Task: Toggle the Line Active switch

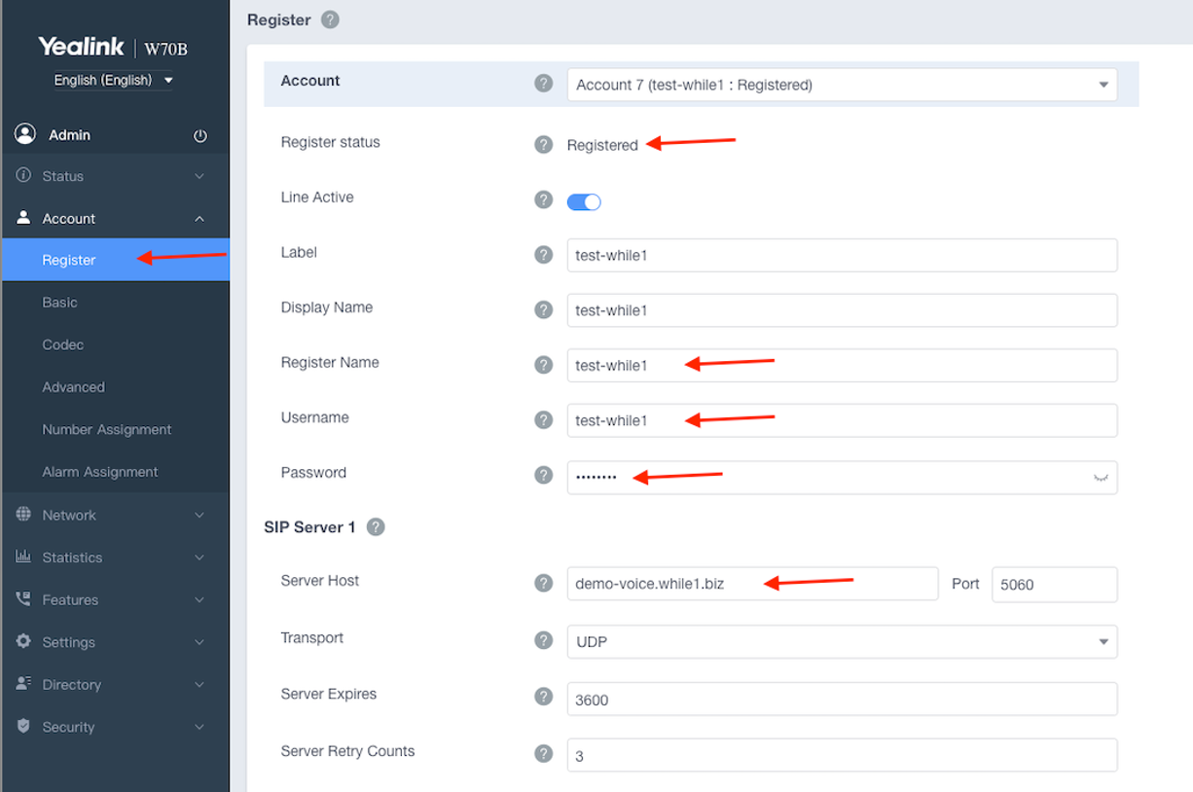Action: (584, 201)
